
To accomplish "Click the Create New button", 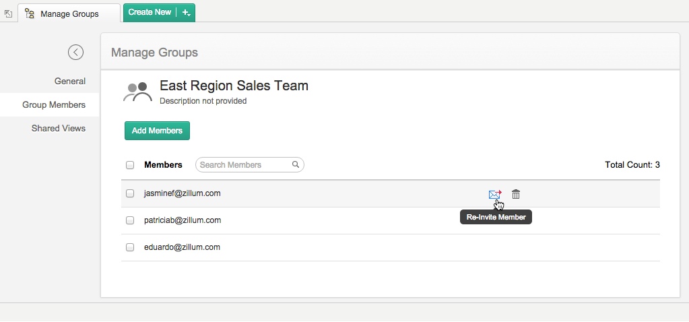I will 150,12.
